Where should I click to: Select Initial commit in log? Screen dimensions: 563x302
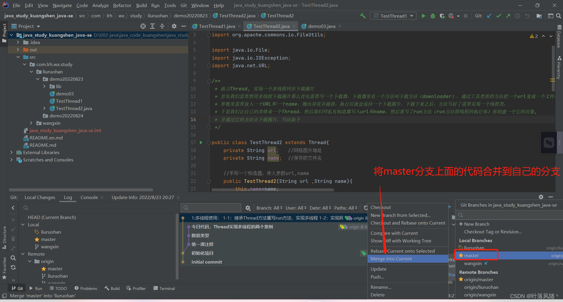coord(206,262)
